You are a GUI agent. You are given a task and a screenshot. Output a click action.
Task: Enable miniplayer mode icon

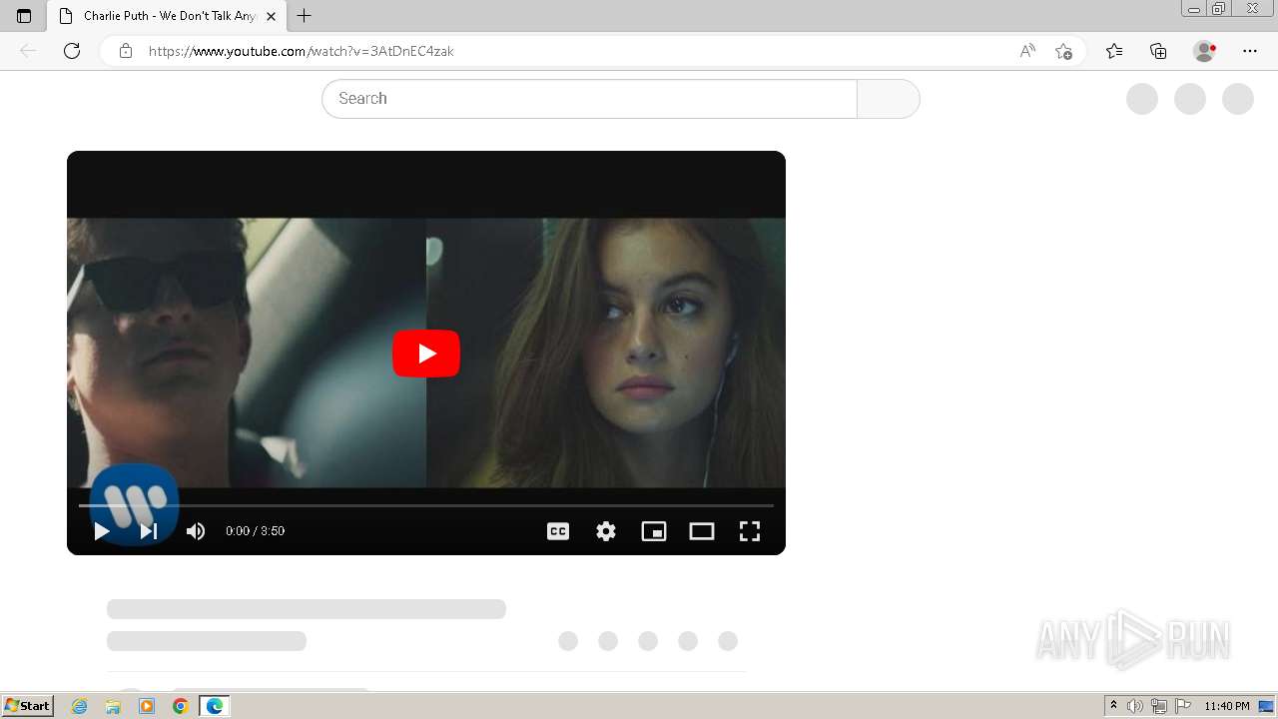(x=654, y=531)
